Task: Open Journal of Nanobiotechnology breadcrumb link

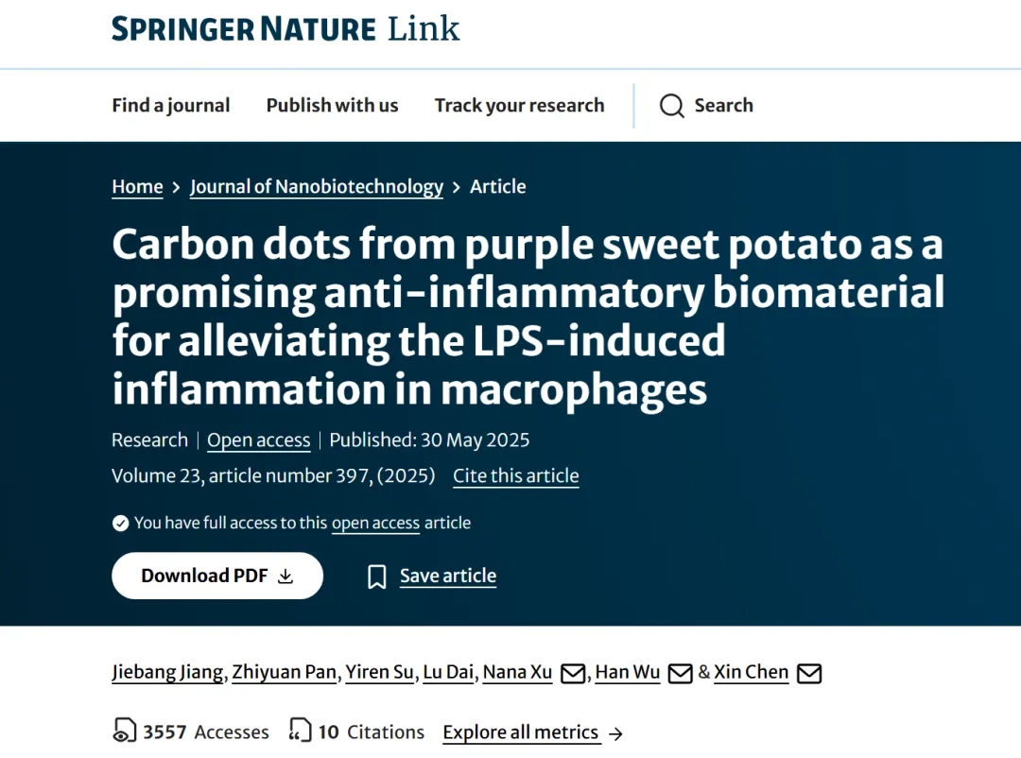Action: [317, 187]
